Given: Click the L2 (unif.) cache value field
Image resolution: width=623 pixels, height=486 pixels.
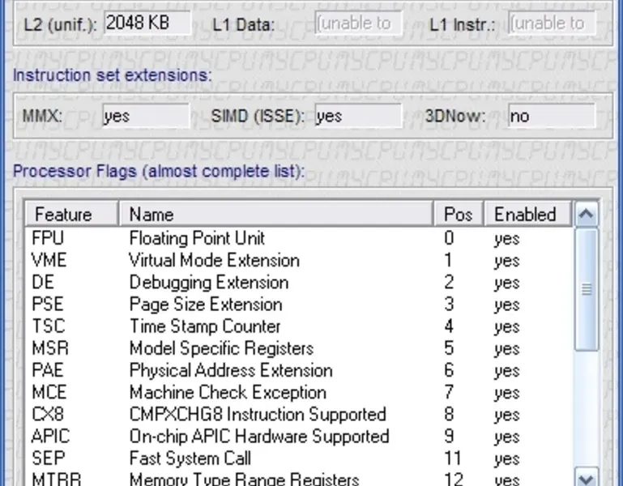Looking at the screenshot, I should (147, 23).
